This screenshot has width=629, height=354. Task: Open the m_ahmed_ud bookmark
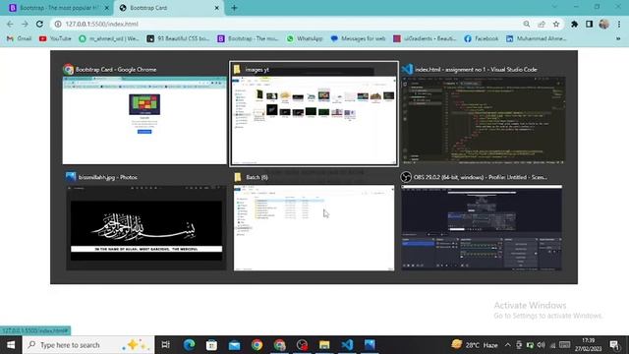click(109, 38)
